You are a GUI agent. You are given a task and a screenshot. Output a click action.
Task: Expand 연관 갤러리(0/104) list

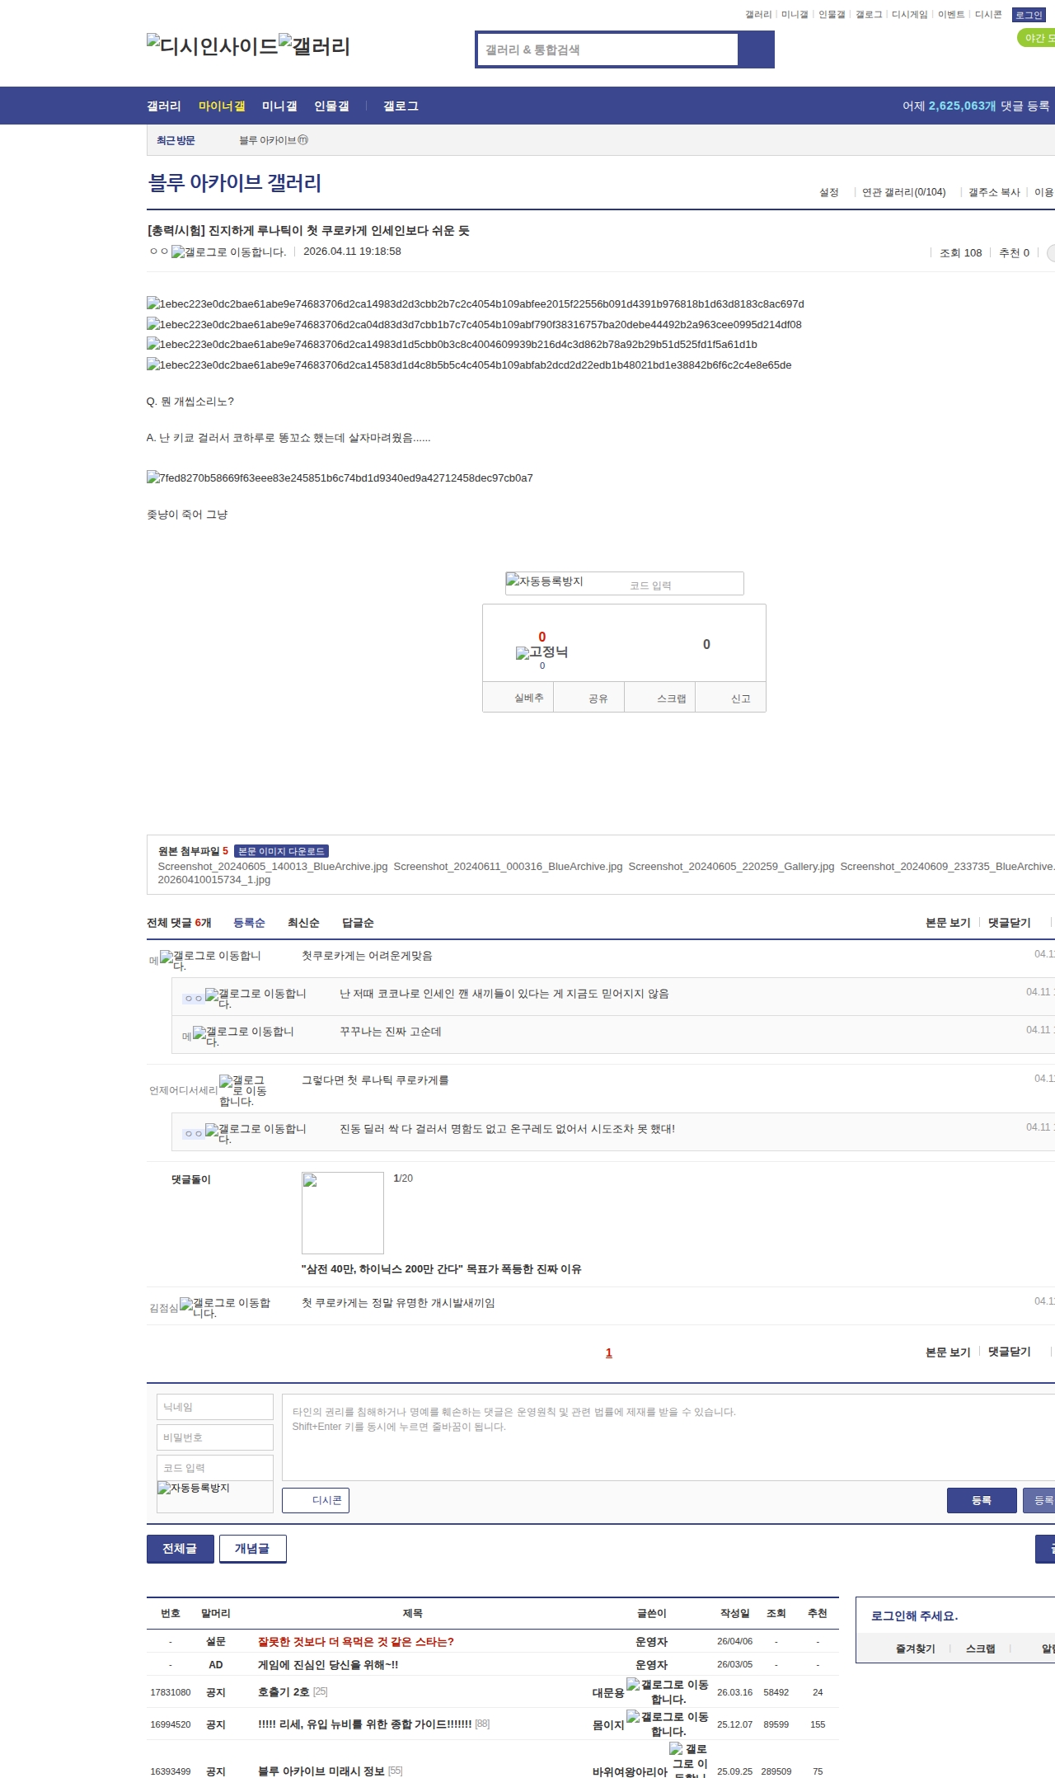(904, 192)
